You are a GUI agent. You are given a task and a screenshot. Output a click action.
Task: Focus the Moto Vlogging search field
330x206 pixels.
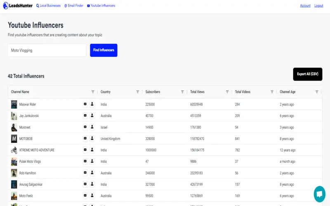[x=47, y=50]
